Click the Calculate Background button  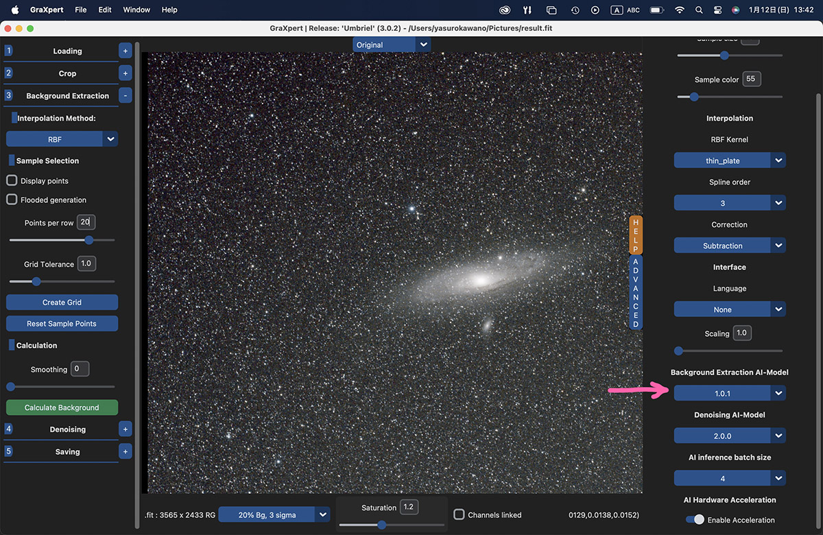[x=62, y=407]
